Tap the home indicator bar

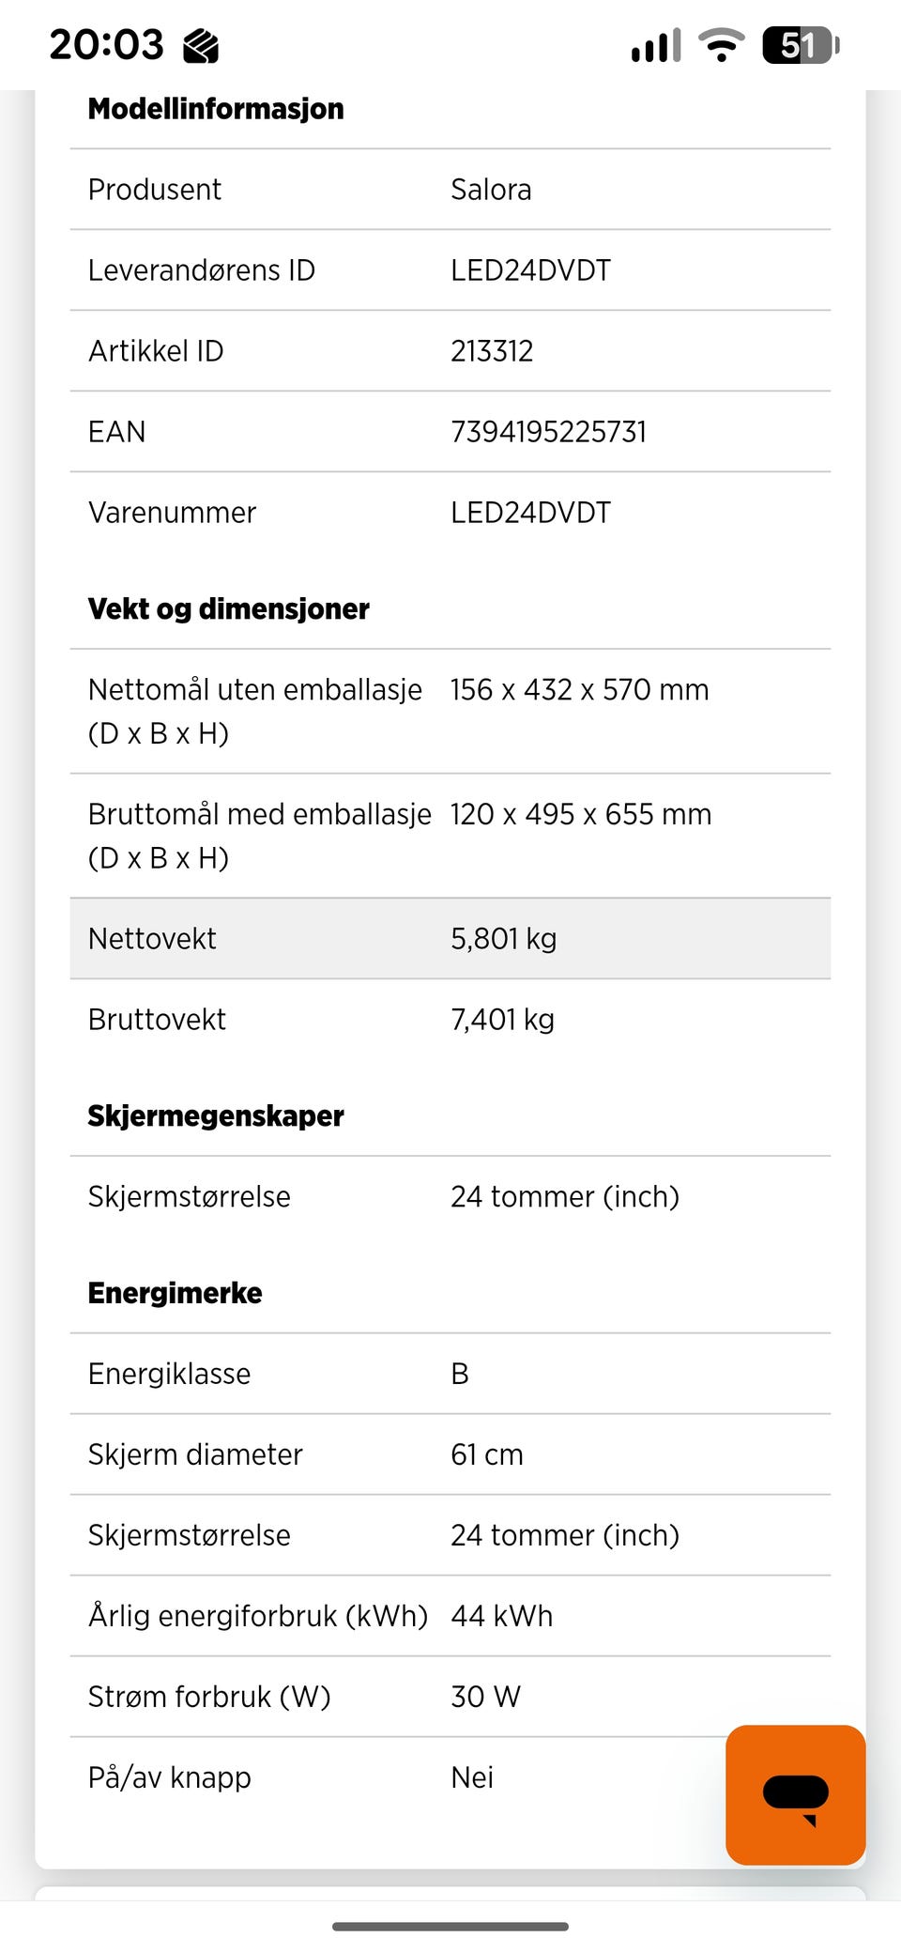tap(450, 1927)
